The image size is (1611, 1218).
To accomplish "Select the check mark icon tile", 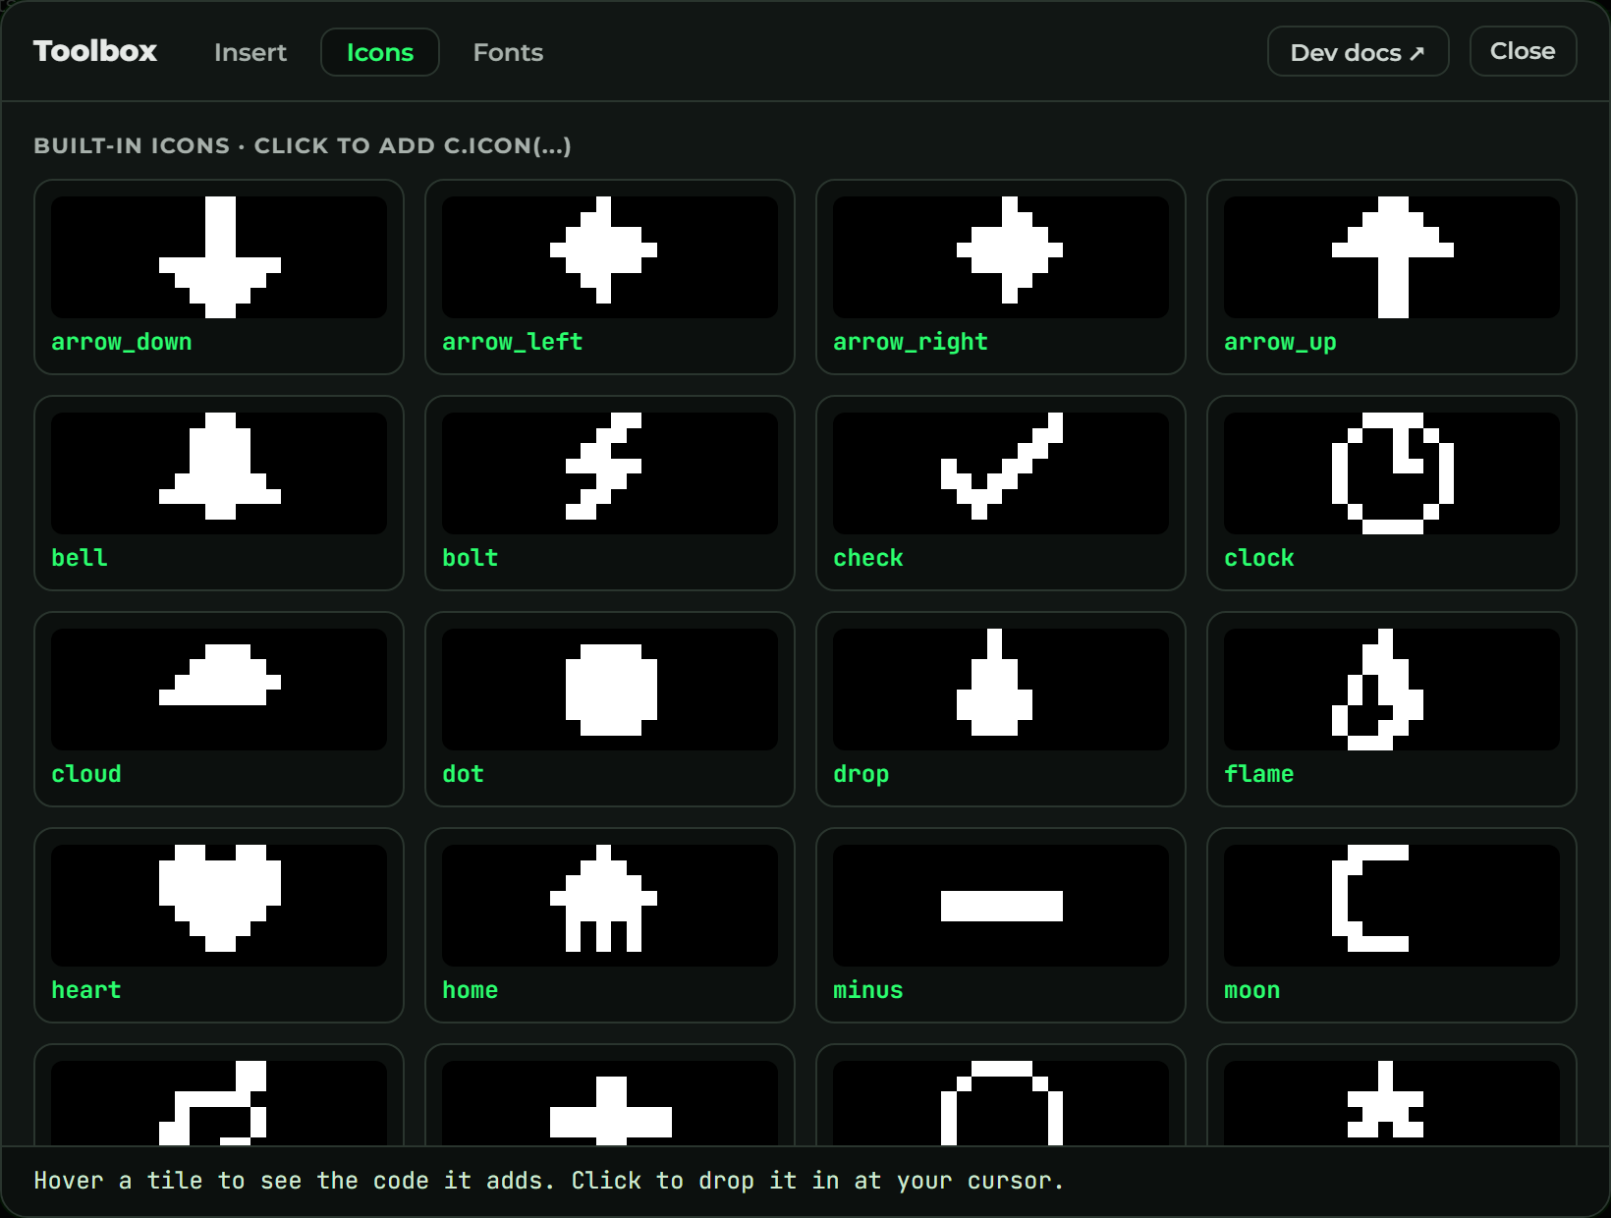I will pyautogui.click(x=1001, y=493).
